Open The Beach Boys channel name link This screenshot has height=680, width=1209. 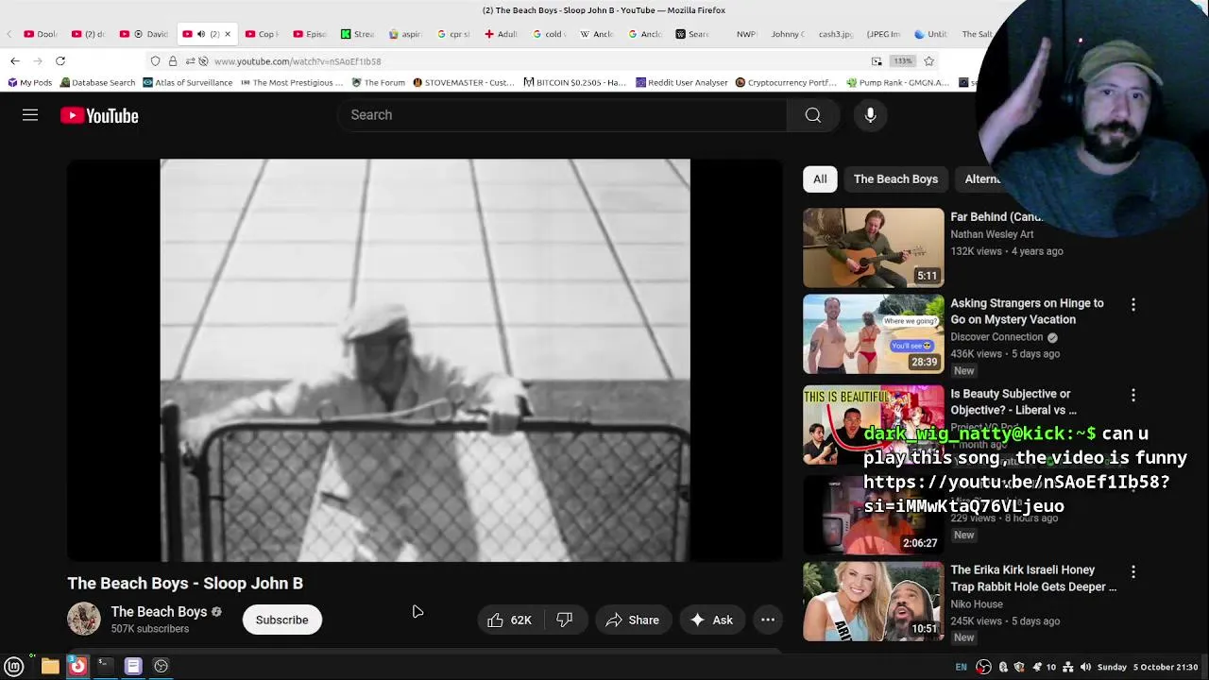[159, 612]
